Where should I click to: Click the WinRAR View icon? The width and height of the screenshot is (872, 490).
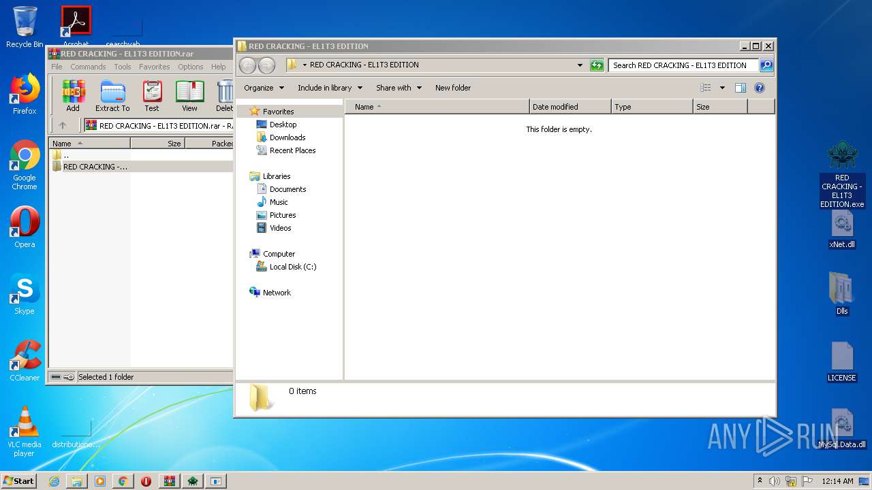pyautogui.click(x=189, y=96)
